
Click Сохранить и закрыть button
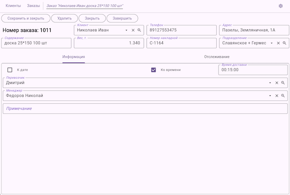(x=26, y=19)
